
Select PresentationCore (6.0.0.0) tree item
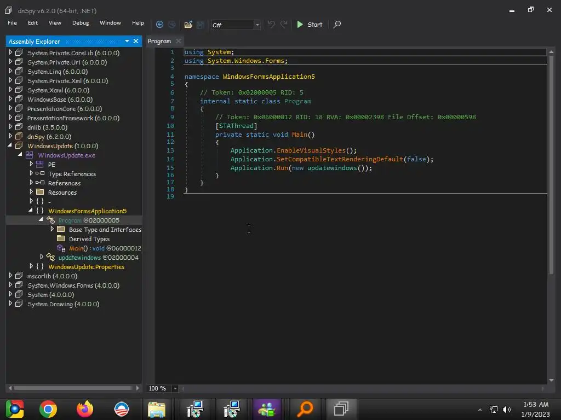tap(65, 109)
